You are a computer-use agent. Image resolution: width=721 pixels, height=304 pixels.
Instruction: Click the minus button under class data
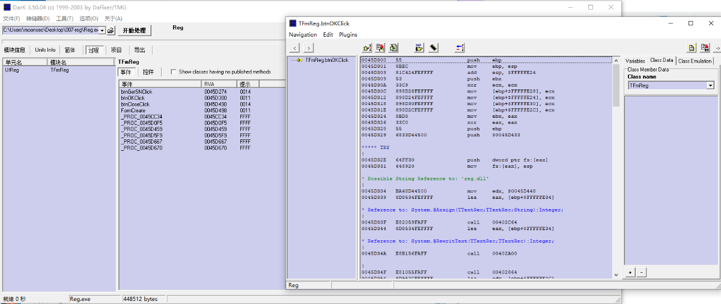coord(641,272)
